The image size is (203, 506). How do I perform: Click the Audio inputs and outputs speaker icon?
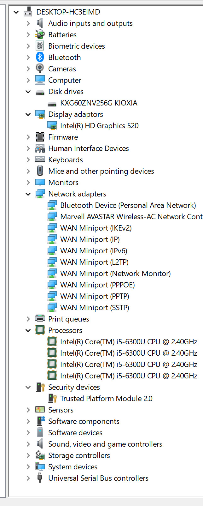coord(40,23)
